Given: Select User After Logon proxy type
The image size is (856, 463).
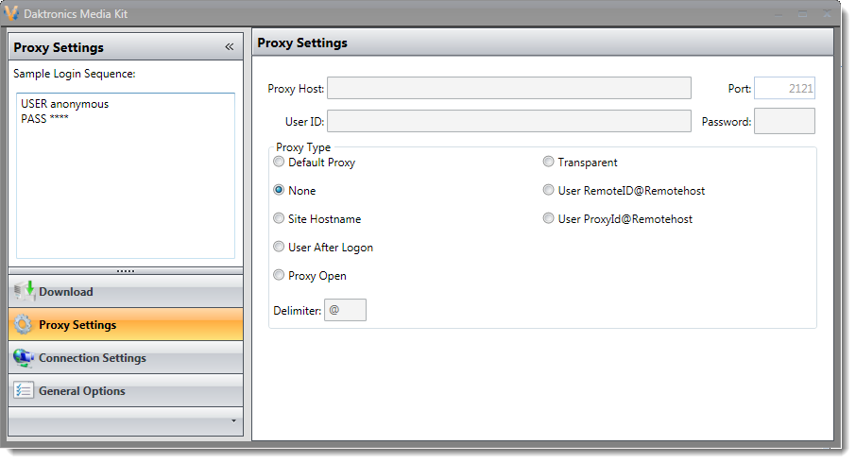Looking at the screenshot, I should click(x=279, y=248).
